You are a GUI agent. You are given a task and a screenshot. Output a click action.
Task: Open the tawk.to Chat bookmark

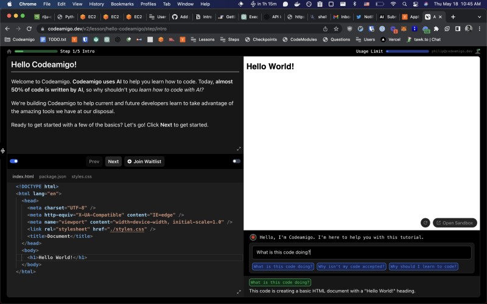click(424, 40)
